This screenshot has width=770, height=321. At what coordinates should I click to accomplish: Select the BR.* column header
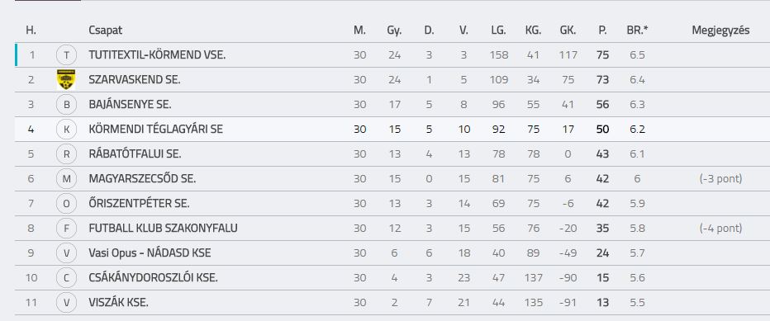638,31
